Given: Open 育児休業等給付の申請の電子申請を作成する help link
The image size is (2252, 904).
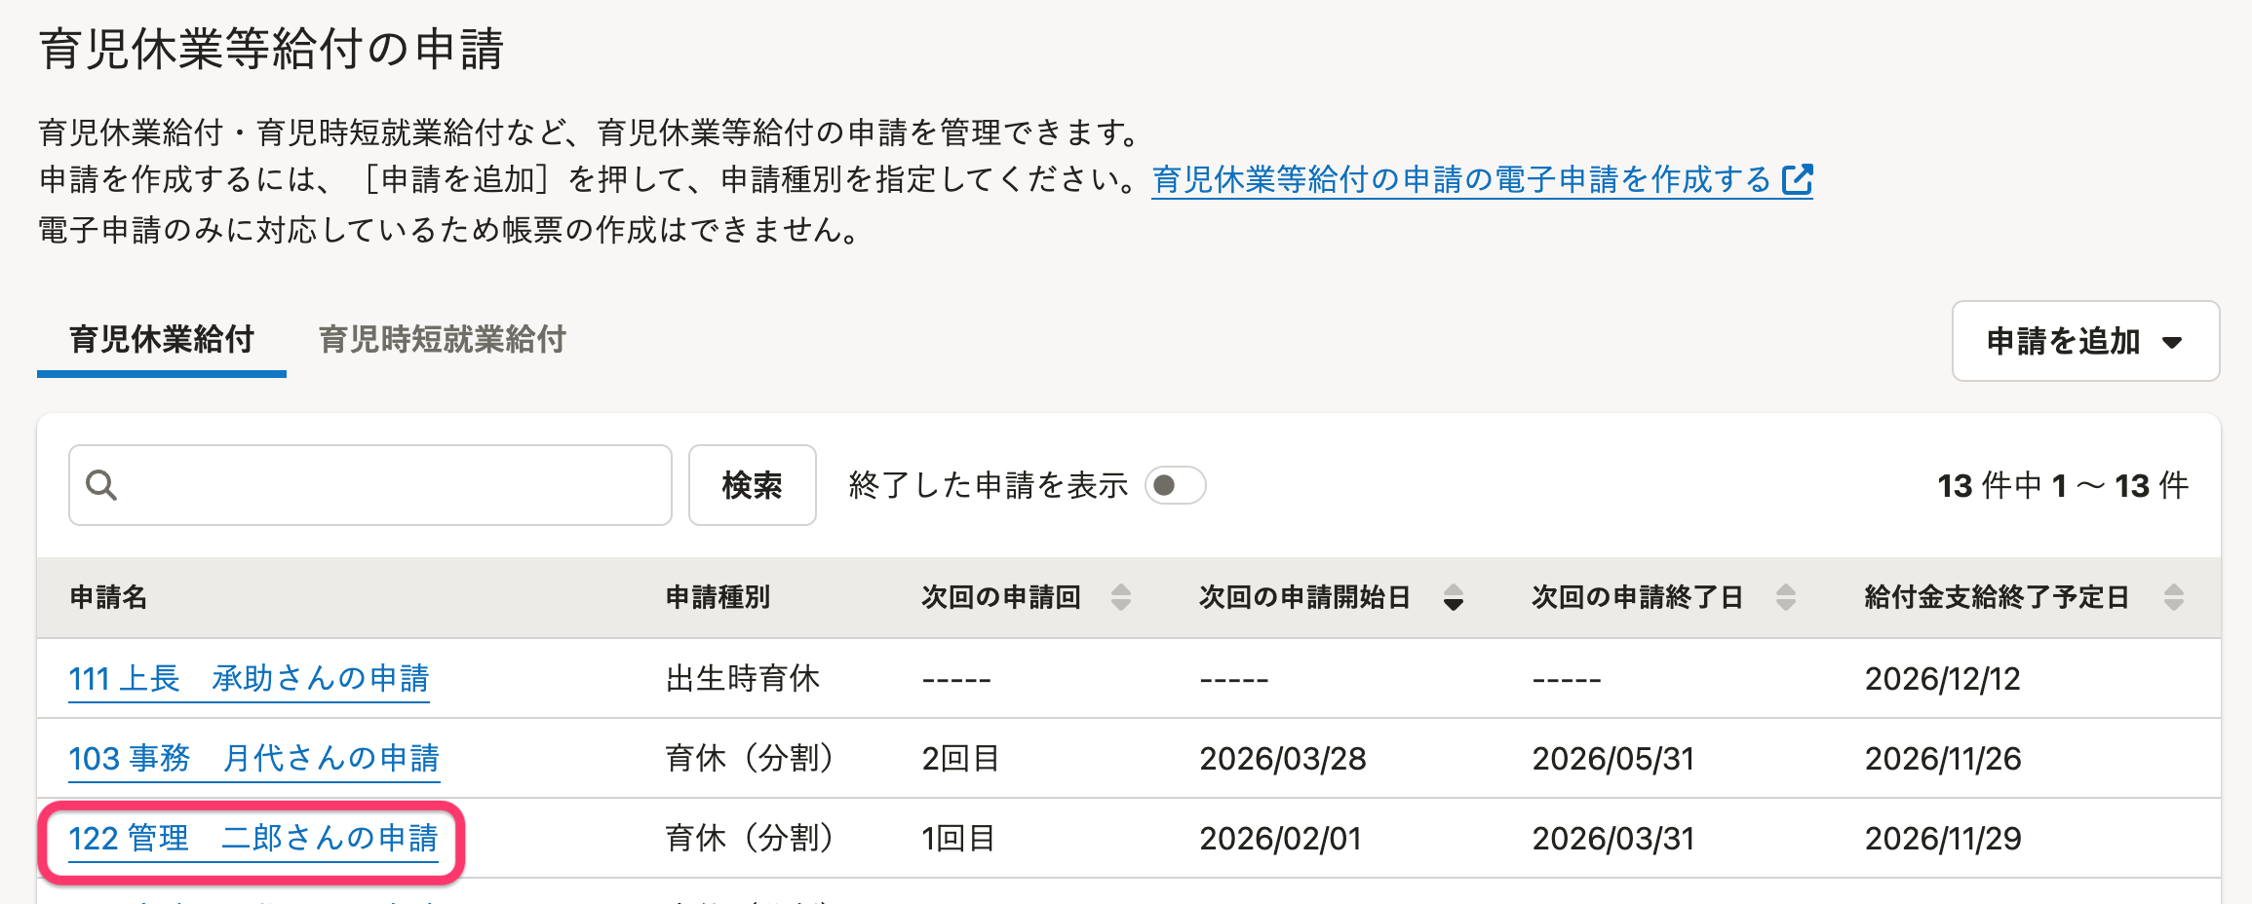Looking at the screenshot, I should (1460, 180).
